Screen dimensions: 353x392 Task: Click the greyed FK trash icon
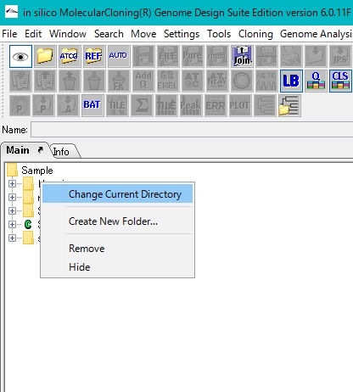pos(119,81)
